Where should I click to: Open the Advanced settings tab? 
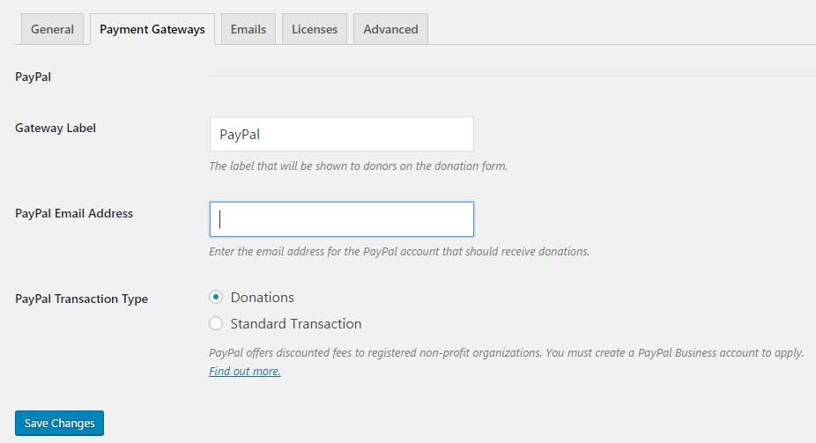pos(390,29)
